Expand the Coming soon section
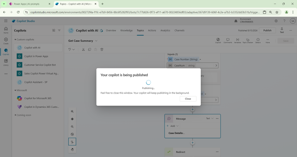 pyautogui.click(x=15, y=115)
